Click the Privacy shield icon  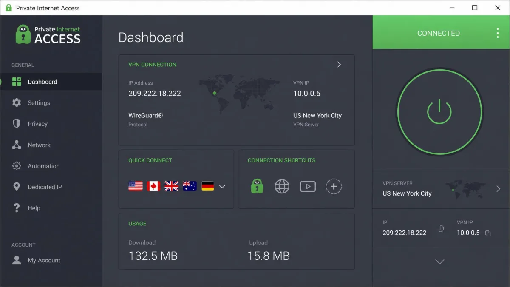[x=17, y=124]
